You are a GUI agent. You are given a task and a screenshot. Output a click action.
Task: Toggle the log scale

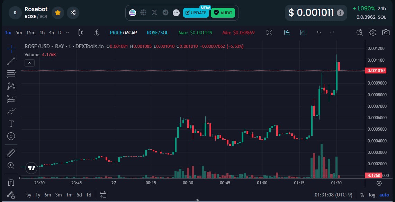pos(372,195)
